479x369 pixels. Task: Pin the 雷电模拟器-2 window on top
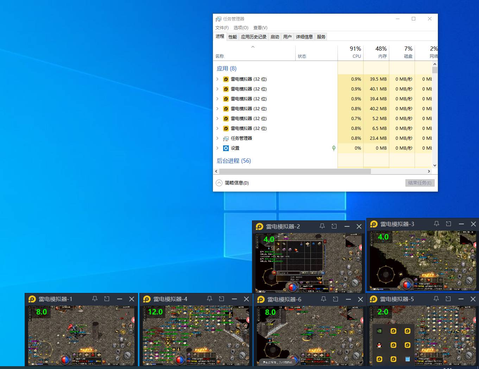pyautogui.click(x=322, y=226)
